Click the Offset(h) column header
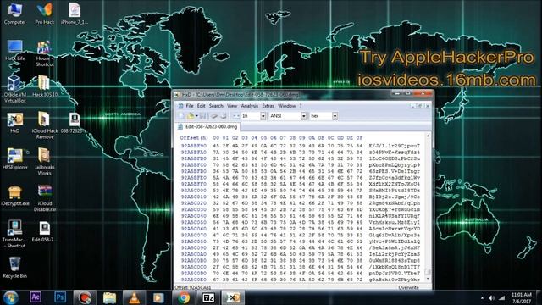Image resolution: width=542 pixels, height=305 pixels. point(194,138)
